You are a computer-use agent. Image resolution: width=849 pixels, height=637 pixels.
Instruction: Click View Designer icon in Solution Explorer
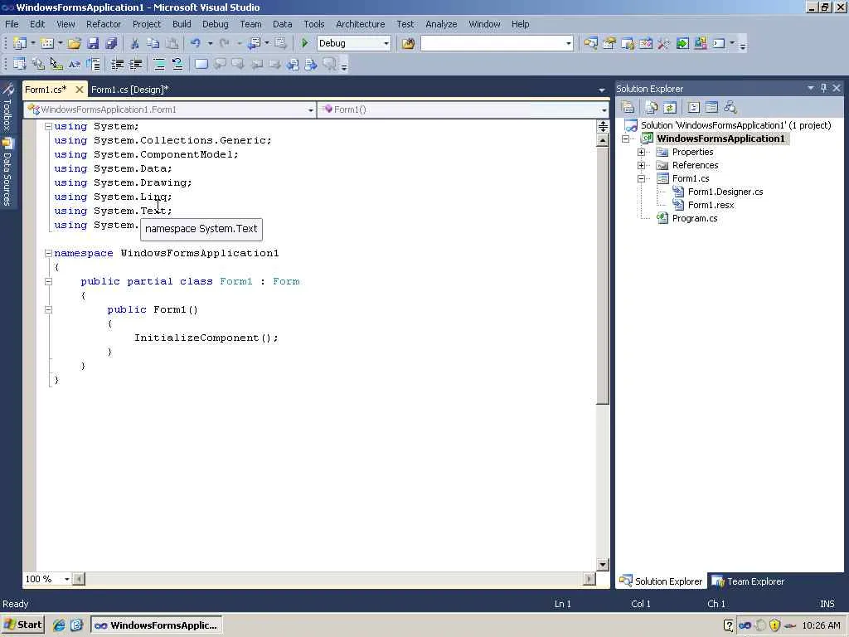(712, 107)
